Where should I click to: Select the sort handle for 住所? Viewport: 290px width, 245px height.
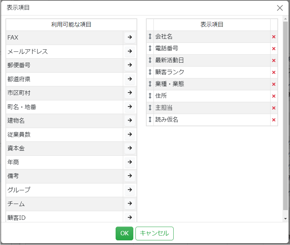150,96
